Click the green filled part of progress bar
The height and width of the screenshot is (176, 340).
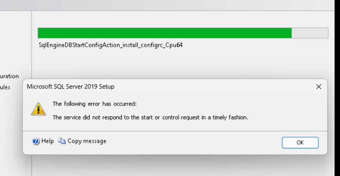point(165,33)
